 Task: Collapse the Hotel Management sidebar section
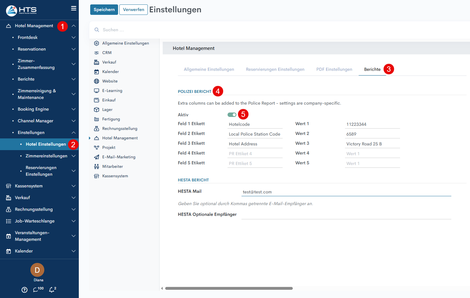coord(73,26)
